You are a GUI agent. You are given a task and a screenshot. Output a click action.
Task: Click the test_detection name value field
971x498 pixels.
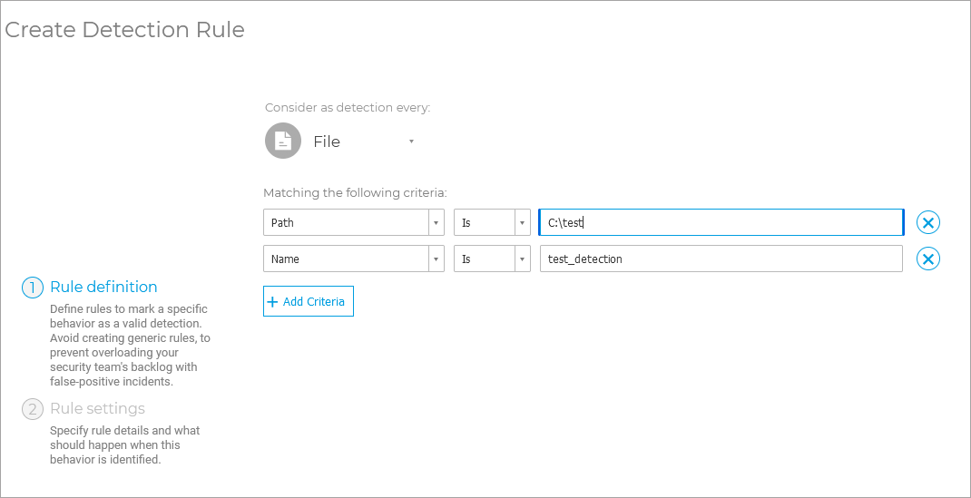[x=721, y=259]
